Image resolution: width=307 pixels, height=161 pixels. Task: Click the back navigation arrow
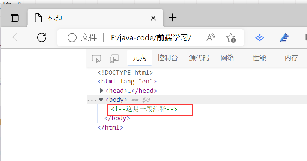click(x=17, y=37)
